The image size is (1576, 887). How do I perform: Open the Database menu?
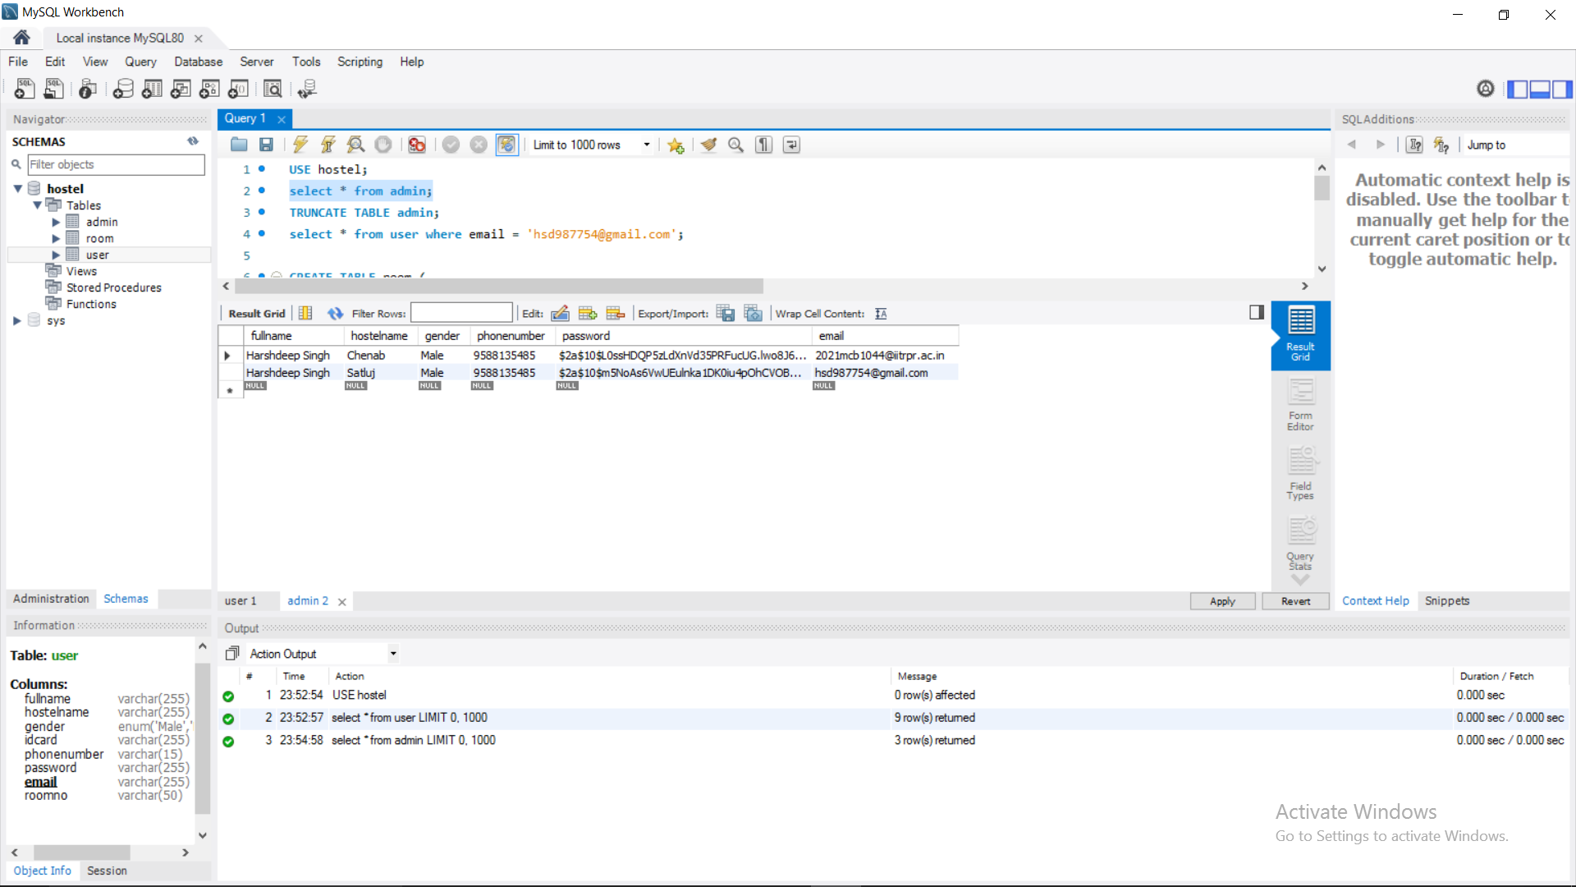[x=198, y=62]
